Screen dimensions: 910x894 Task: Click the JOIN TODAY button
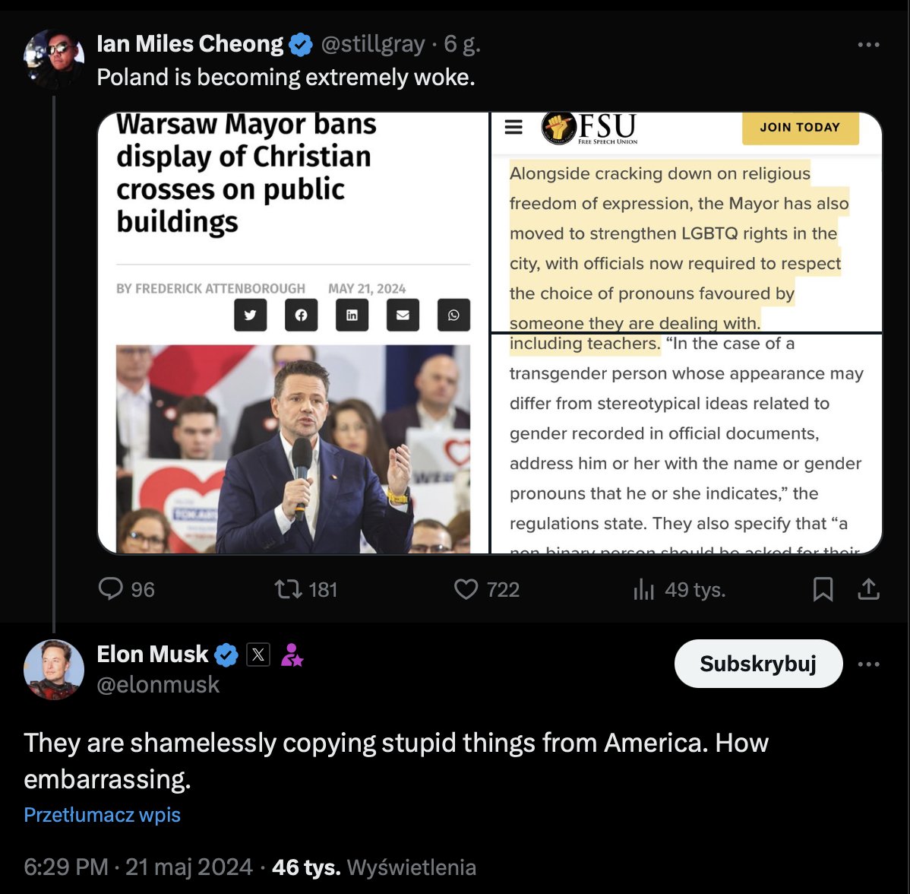coord(800,127)
